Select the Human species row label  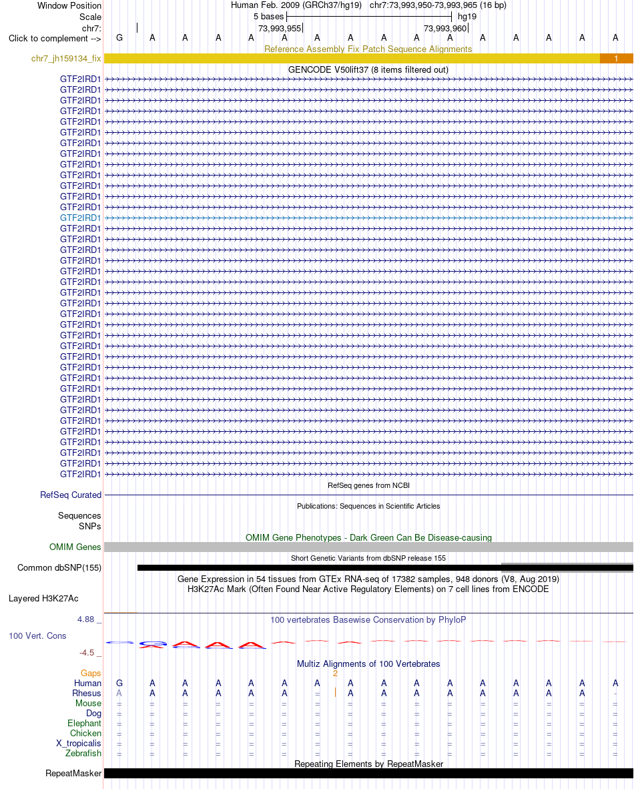(x=87, y=684)
